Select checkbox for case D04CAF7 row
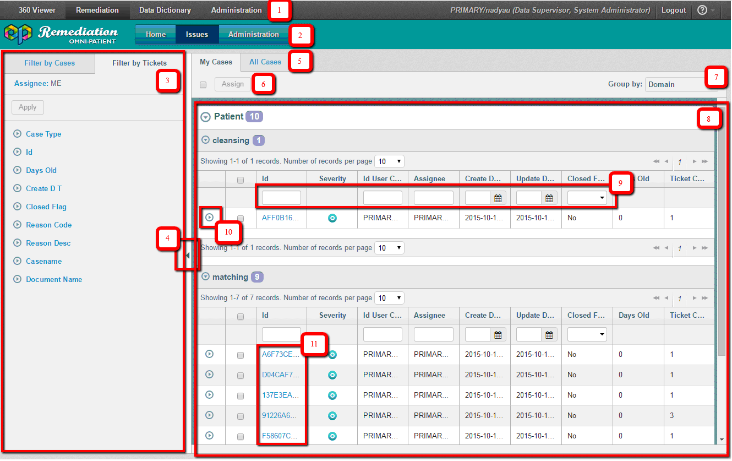 tap(241, 376)
